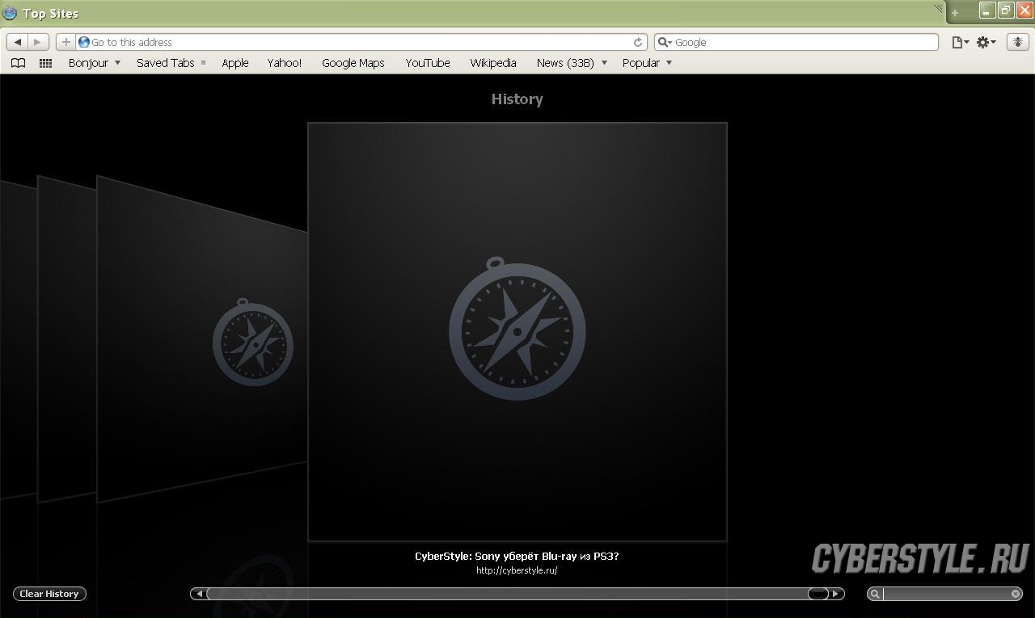Screen dimensions: 1035x618
Task: Open a new tab with plus button
Action: coord(955,13)
